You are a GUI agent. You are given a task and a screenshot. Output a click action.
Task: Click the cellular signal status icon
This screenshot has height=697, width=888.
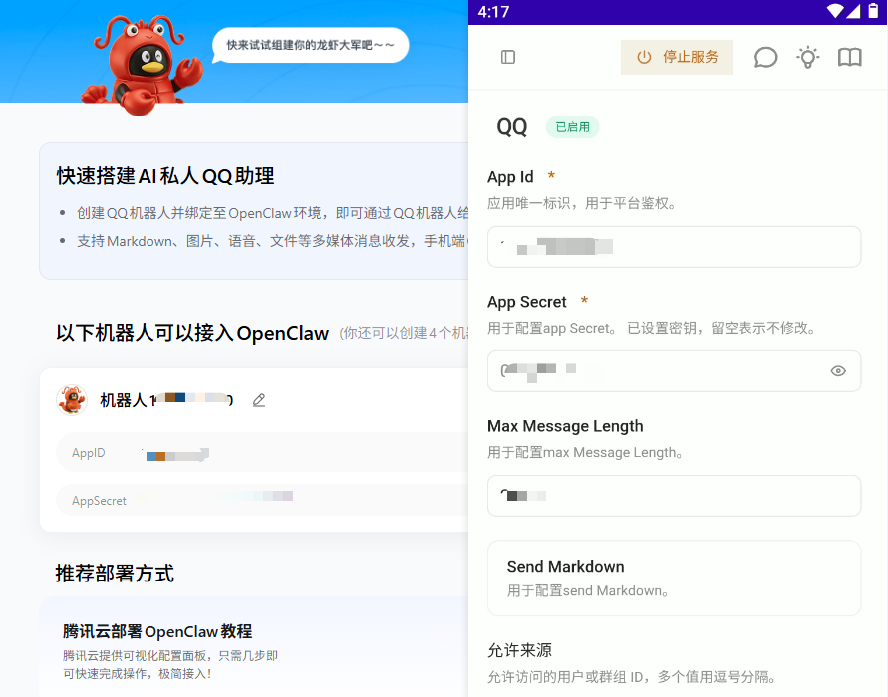(853, 11)
